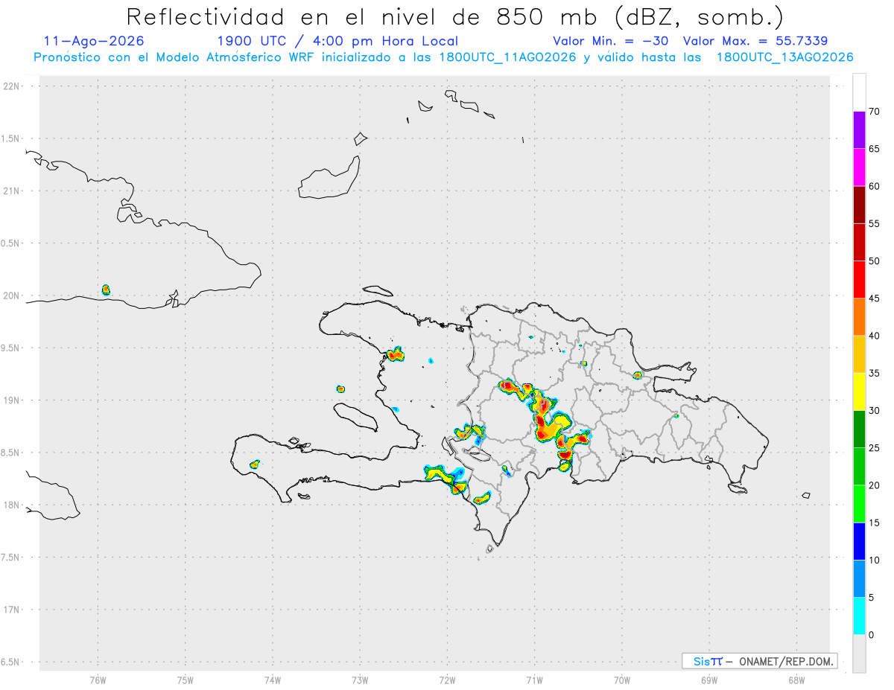Click the date label '11-Ago-2026'
Image resolution: width=894 pixels, height=690 pixels.
point(94,41)
